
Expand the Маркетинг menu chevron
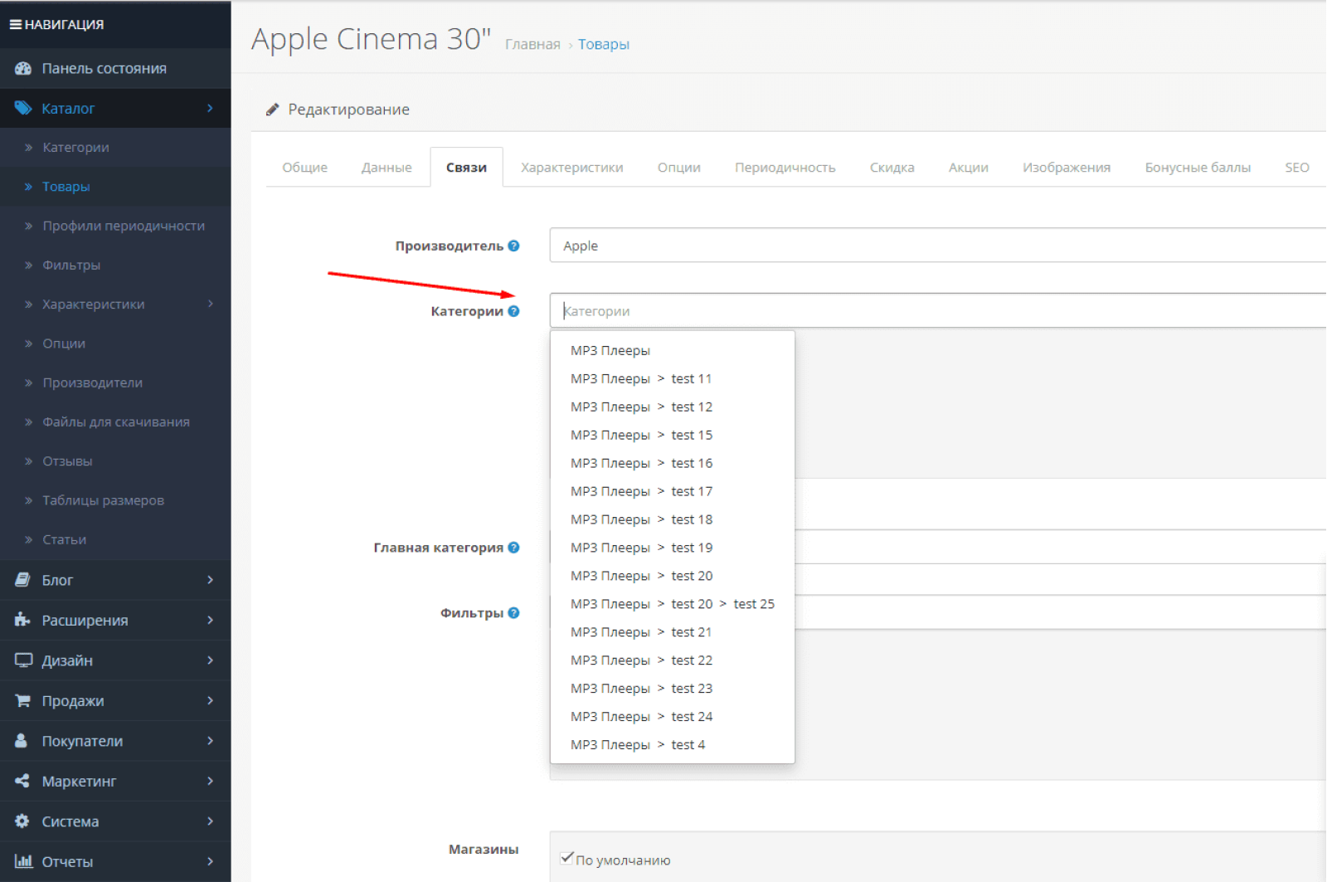[x=210, y=781]
